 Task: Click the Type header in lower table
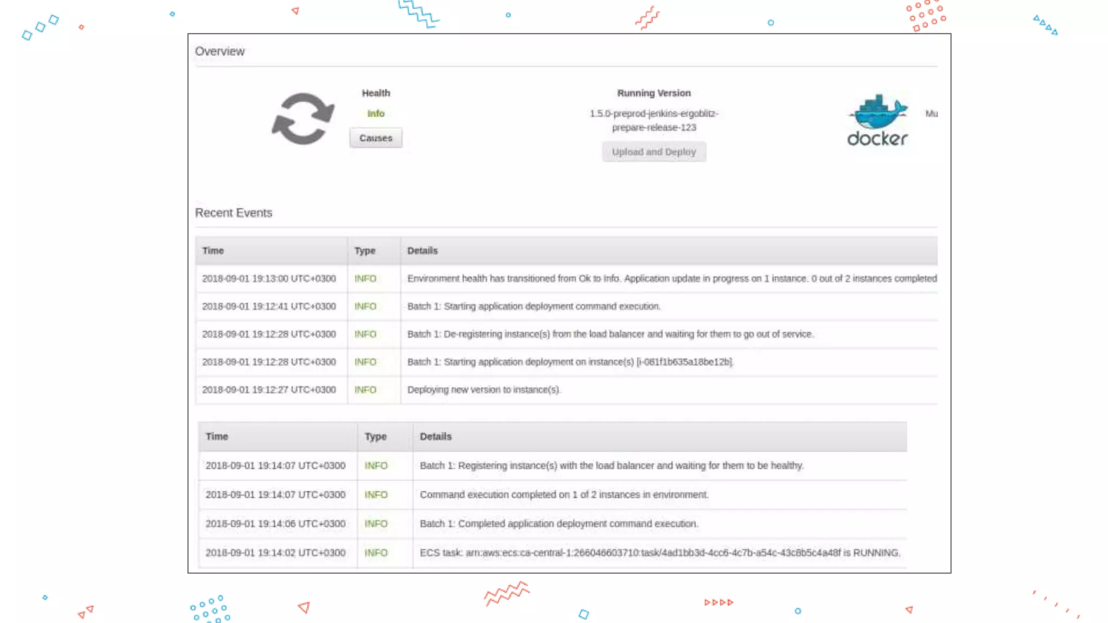pyautogui.click(x=375, y=436)
